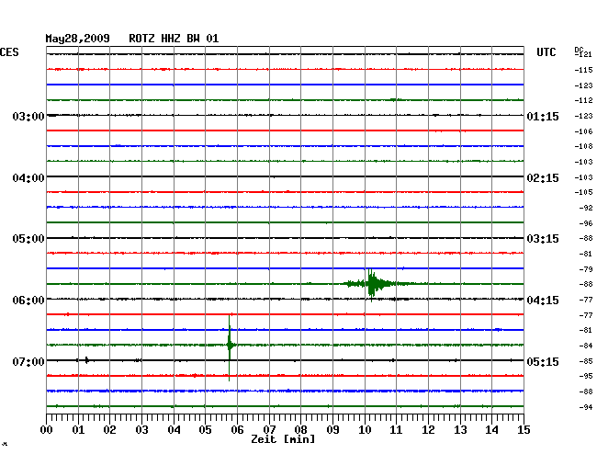
Task: Select the DC value -96
Action: tap(586, 223)
